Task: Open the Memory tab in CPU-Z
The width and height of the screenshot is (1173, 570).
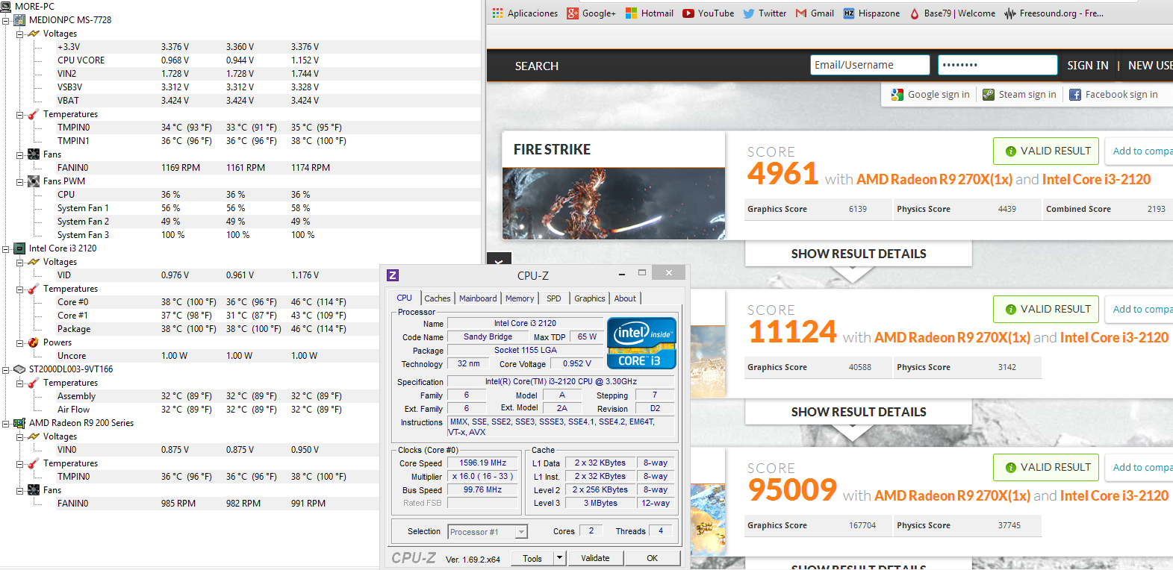Action: [x=520, y=298]
